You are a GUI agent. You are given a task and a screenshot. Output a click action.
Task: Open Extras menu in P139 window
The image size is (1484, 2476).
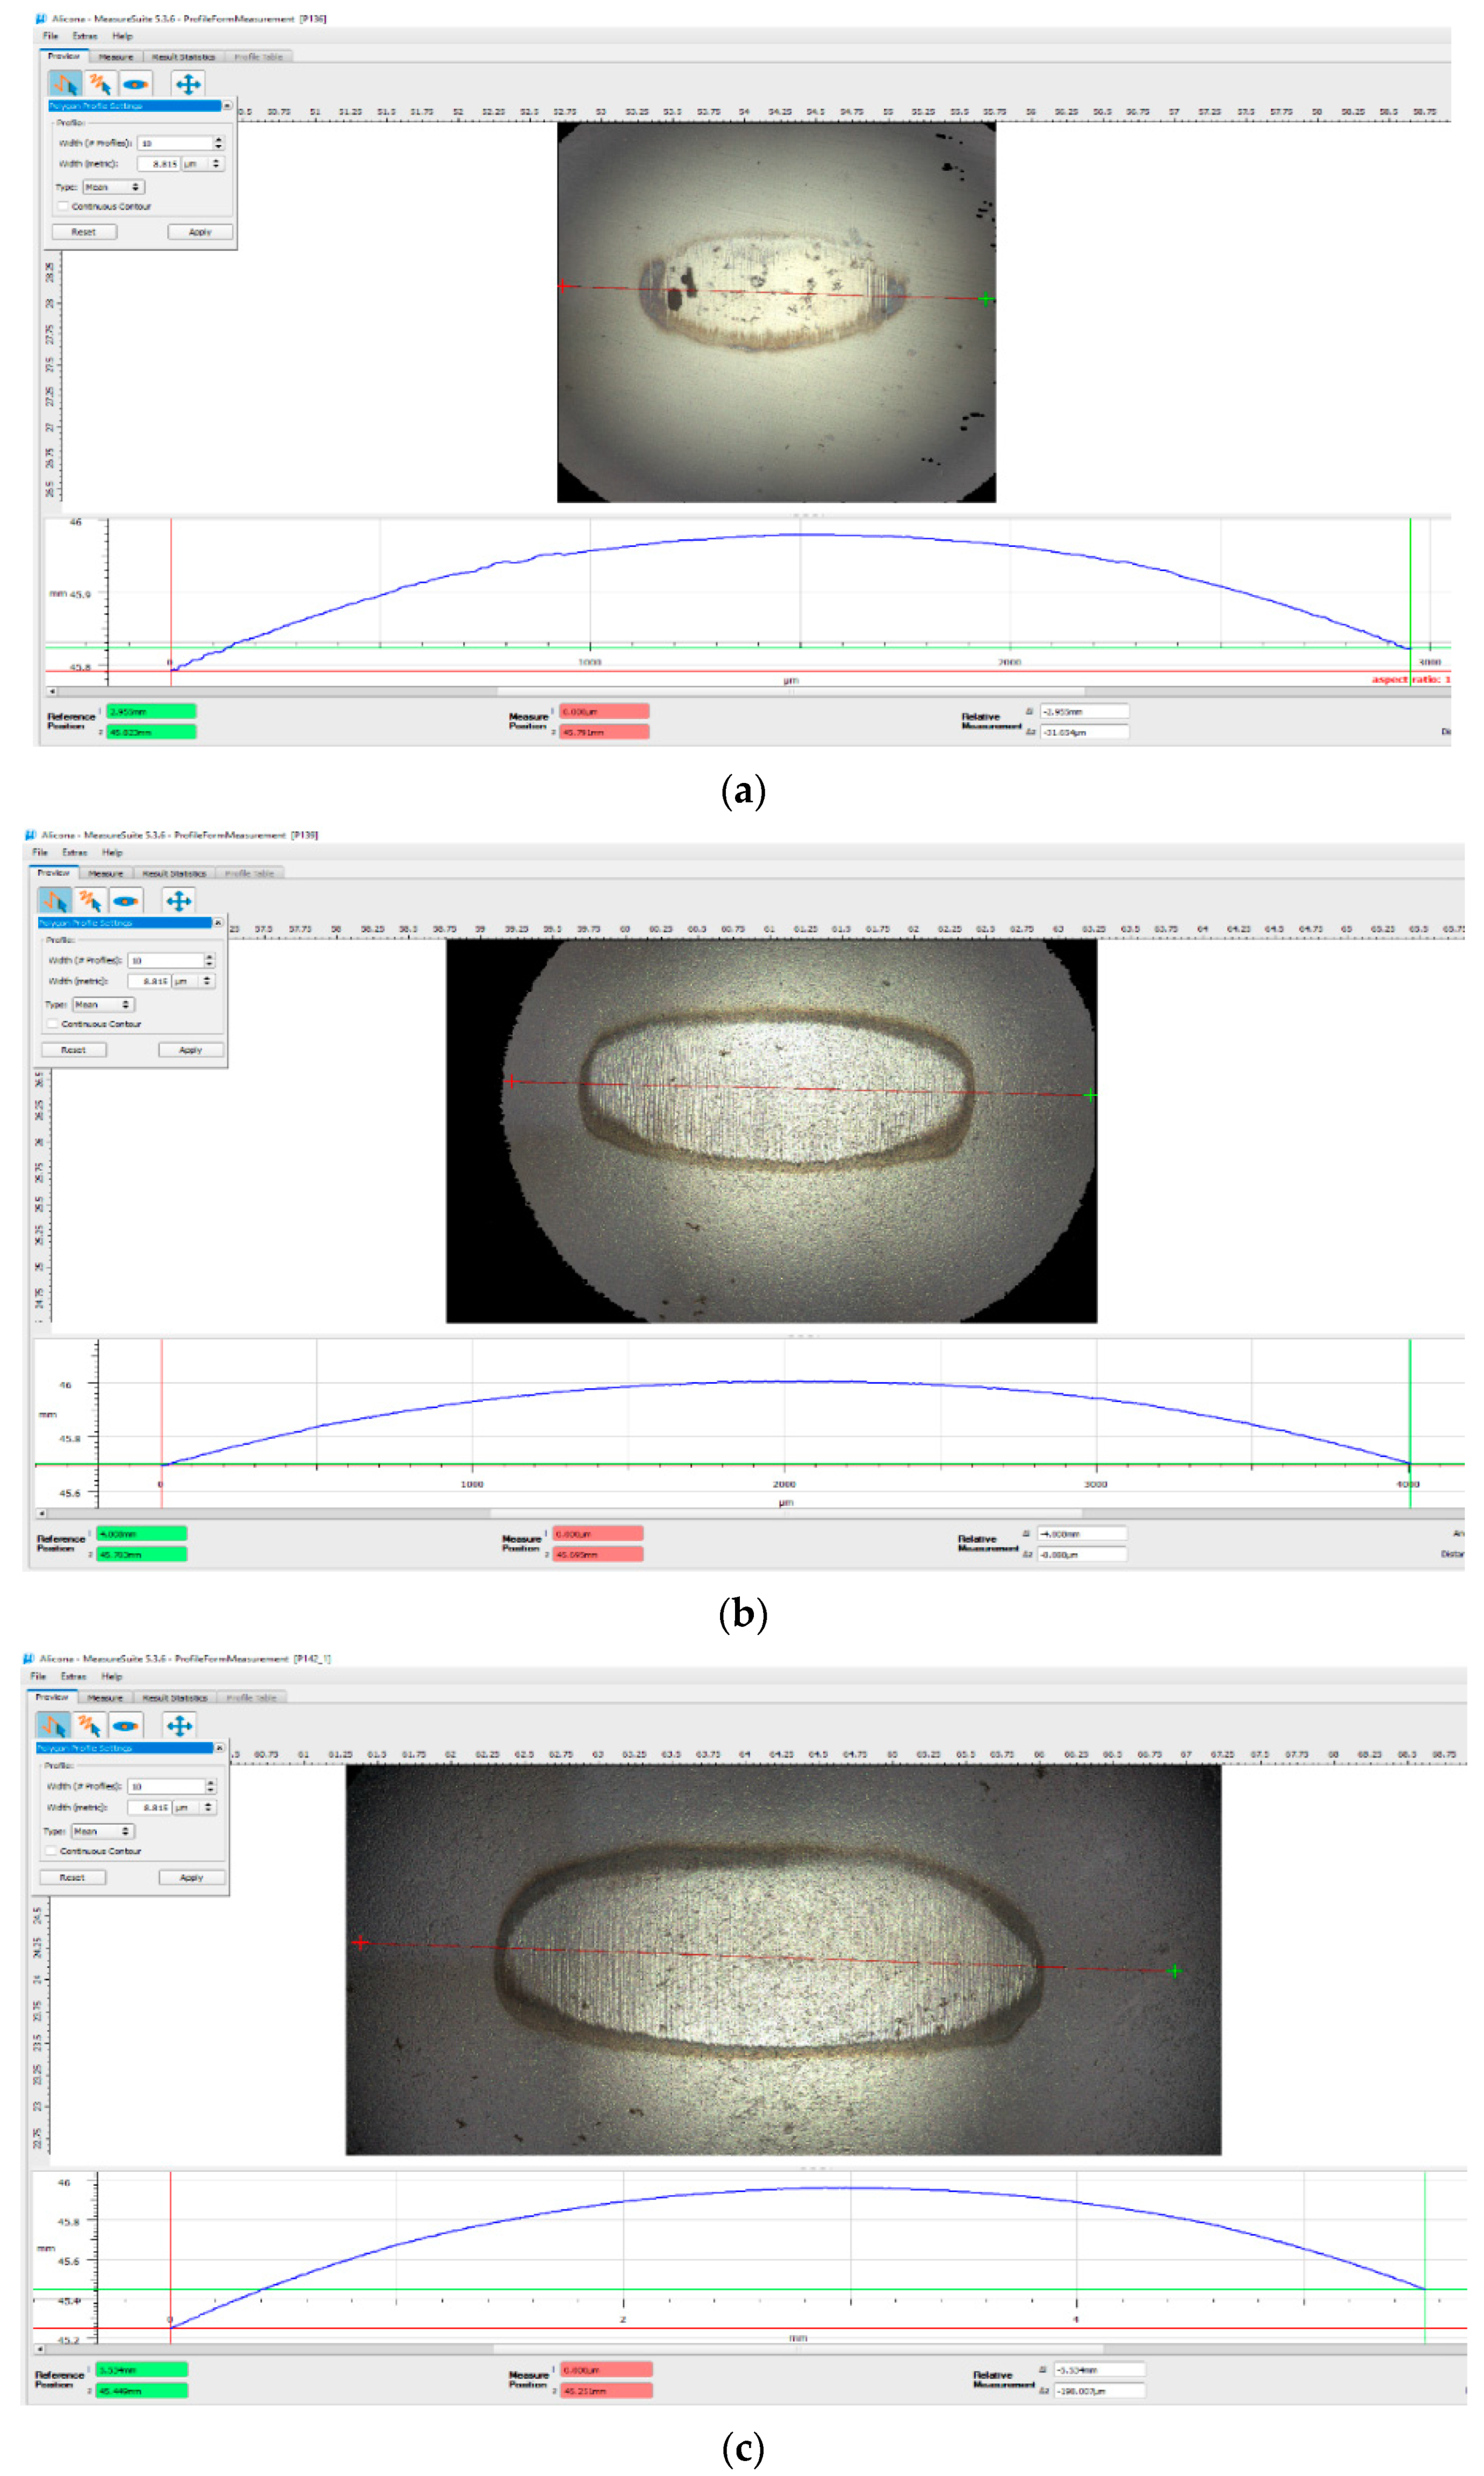click(x=75, y=853)
